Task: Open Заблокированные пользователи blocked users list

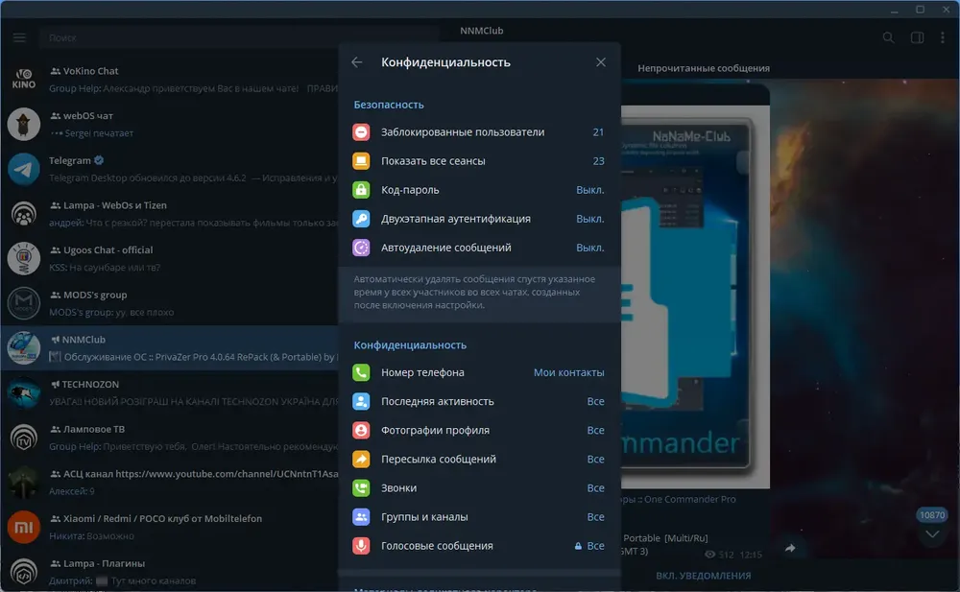Action: [x=479, y=132]
